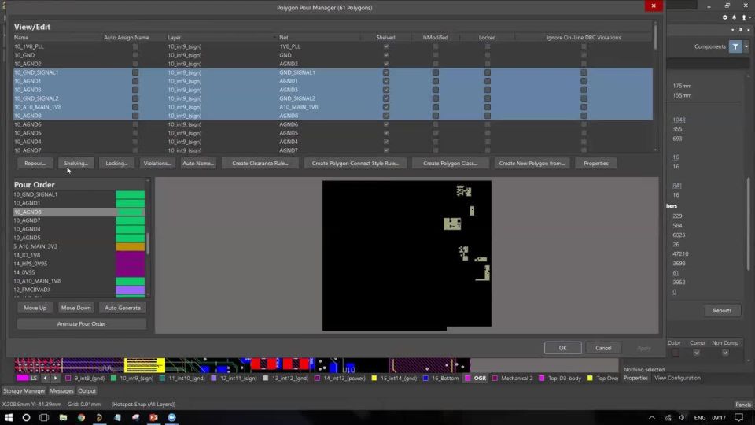Click purple color swatch of 14_IO_1V8
The height and width of the screenshot is (425, 755).
coord(130,255)
